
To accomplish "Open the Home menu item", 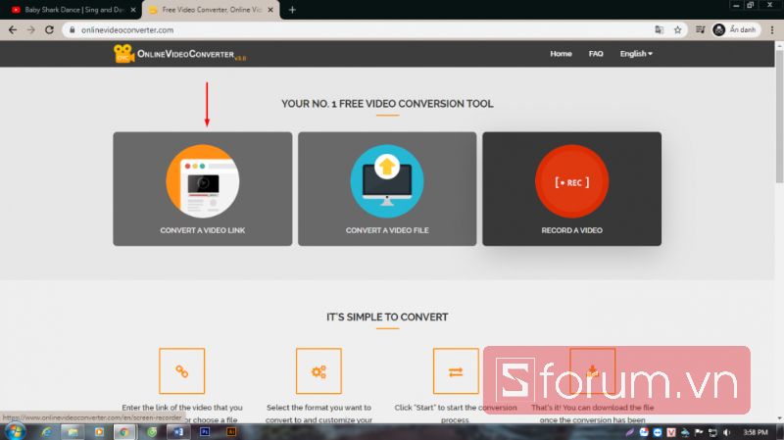I will click(x=561, y=54).
